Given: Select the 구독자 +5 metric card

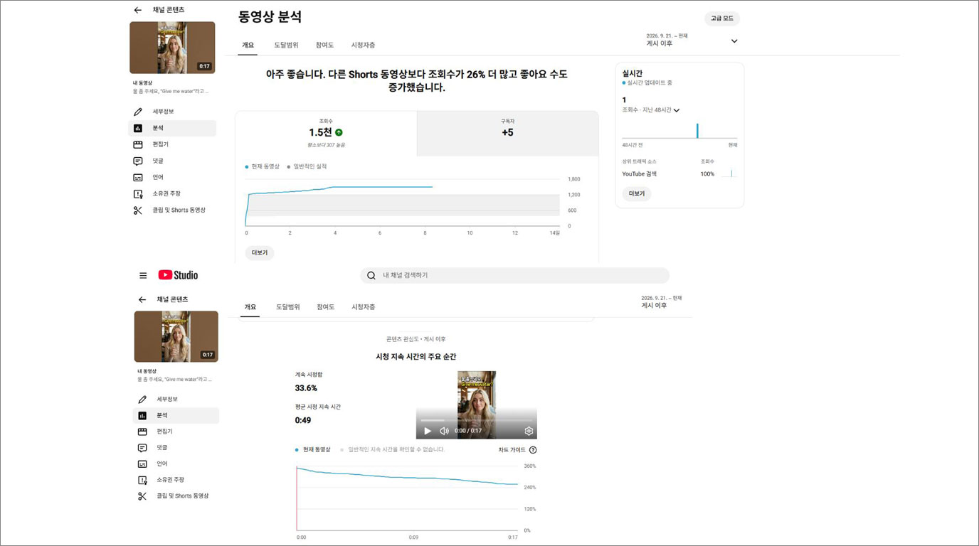Looking at the screenshot, I should [507, 133].
